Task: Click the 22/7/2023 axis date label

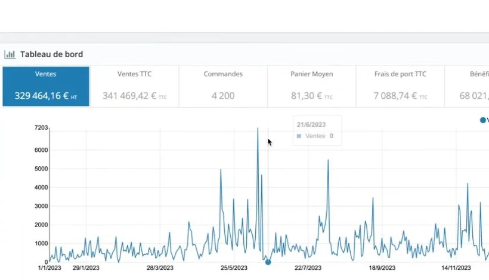Action: [308, 268]
